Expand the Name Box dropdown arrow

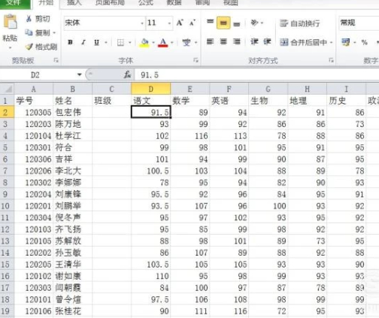[80, 74]
